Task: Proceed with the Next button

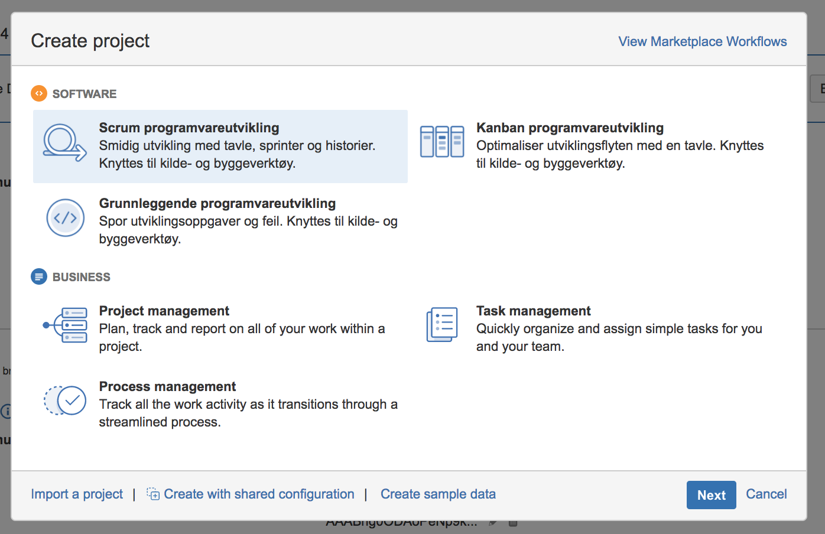Action: click(712, 495)
